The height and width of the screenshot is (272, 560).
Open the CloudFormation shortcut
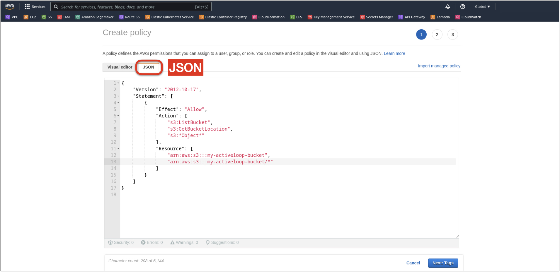coord(268,17)
